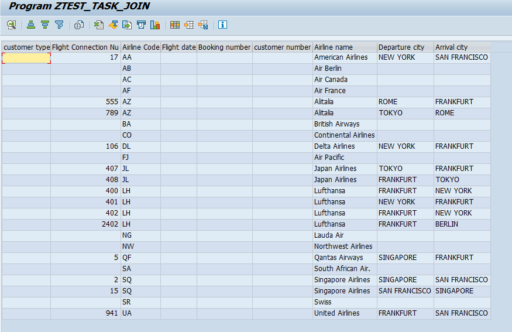Screen dimensions: 512x332
Task: Select the Flight Connection Nu column header
Action: click(x=85, y=47)
